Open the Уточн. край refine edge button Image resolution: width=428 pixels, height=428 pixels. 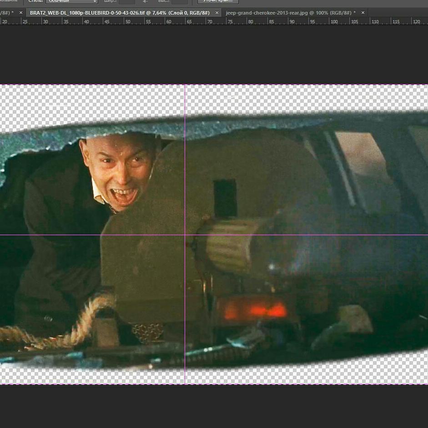[x=218, y=1]
